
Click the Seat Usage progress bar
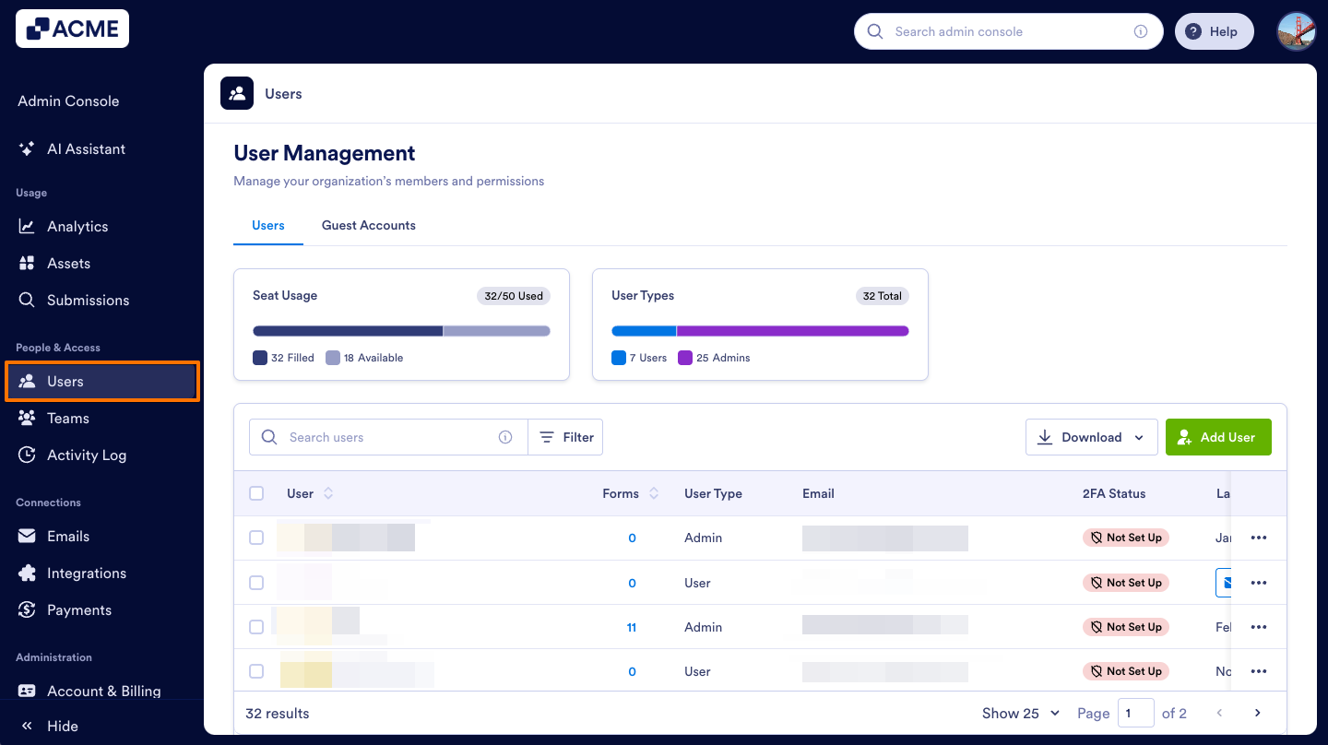[401, 331]
